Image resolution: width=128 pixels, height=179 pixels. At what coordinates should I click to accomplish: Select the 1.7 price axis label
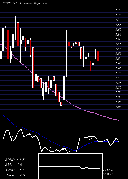(x=118, y=20)
